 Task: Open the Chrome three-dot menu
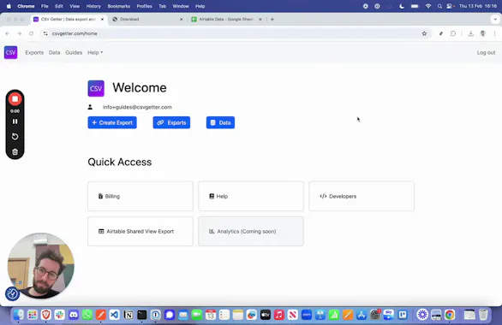pos(494,33)
